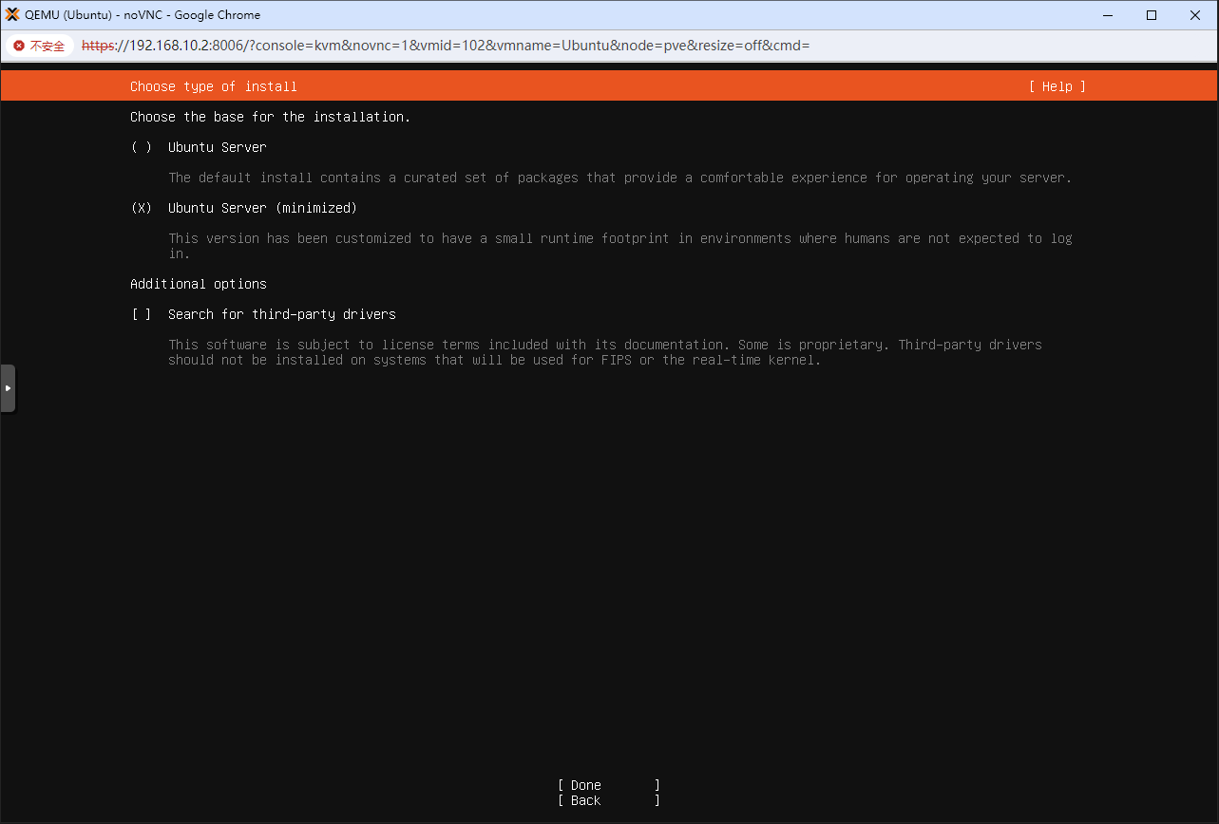1219x824 pixels.
Task: Select Ubuntu Server (minimized) radio option
Action: (142, 208)
